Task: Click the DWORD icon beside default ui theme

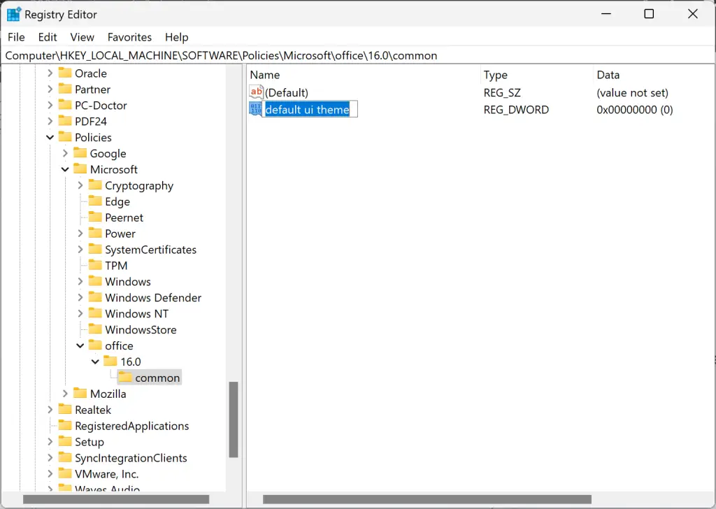Action: [x=255, y=109]
